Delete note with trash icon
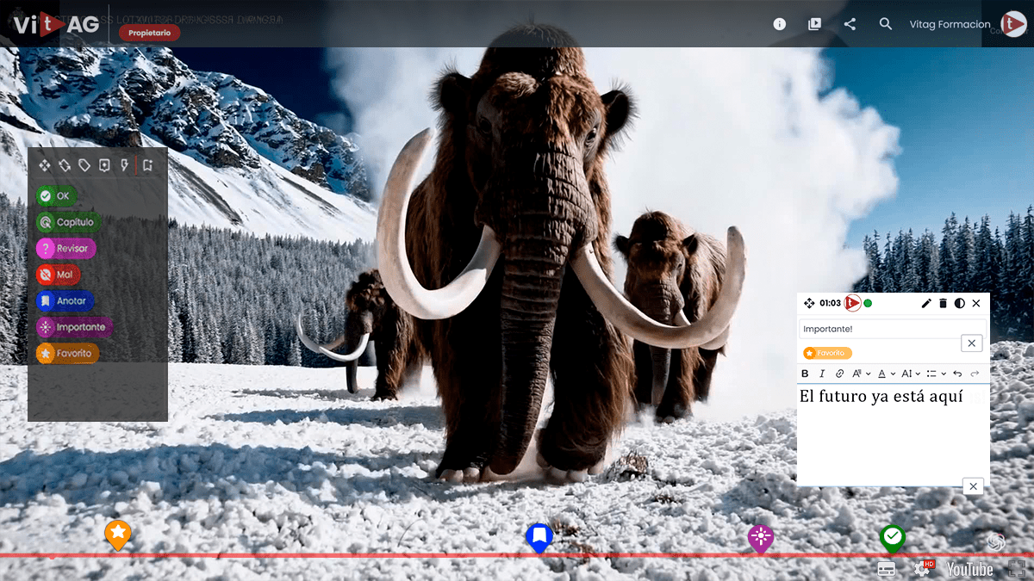Image resolution: width=1034 pixels, height=581 pixels. [x=943, y=303]
